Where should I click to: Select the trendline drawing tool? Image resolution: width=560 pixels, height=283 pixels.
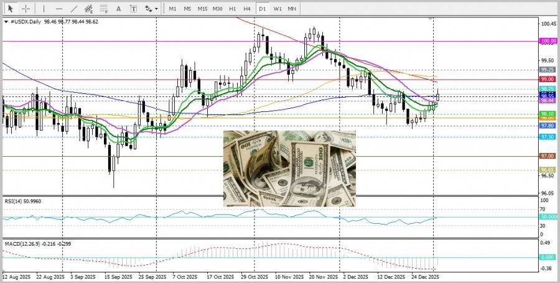point(74,8)
